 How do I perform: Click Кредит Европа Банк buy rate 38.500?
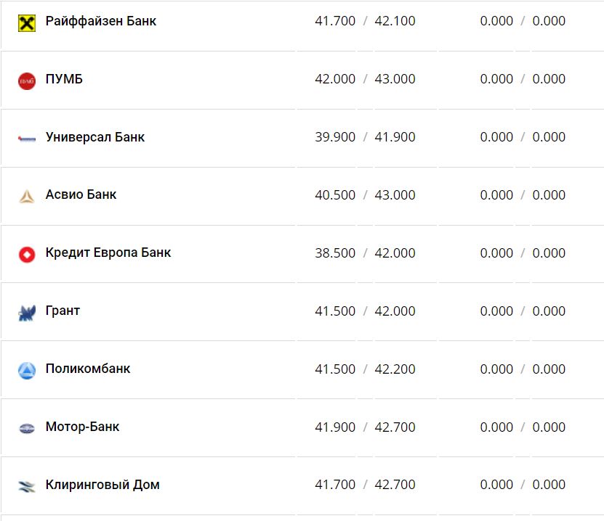335,253
